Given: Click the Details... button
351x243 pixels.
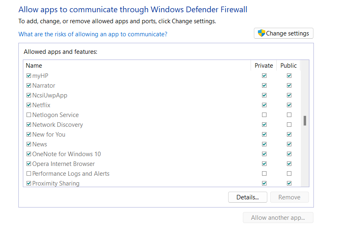Looking at the screenshot, I should [247, 197].
